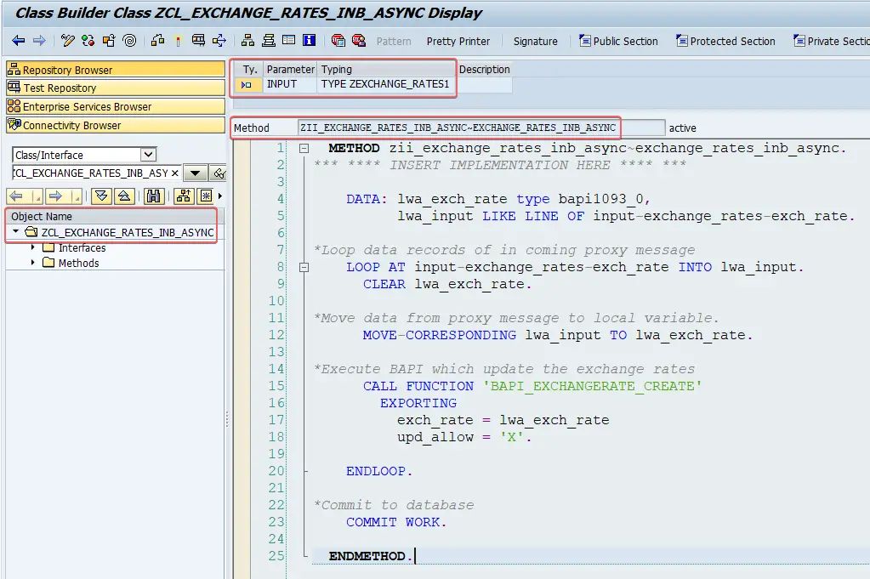Click the forward arrow in the object list toolbar
The height and width of the screenshot is (579, 870).
pos(55,196)
